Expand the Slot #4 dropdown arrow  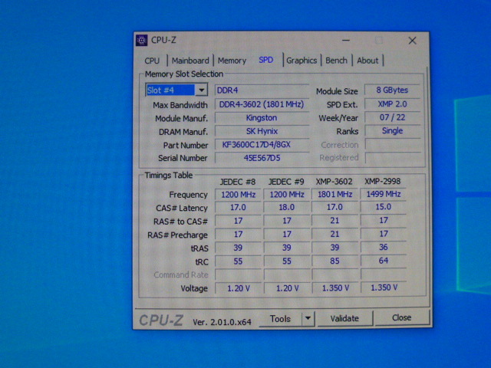click(201, 90)
